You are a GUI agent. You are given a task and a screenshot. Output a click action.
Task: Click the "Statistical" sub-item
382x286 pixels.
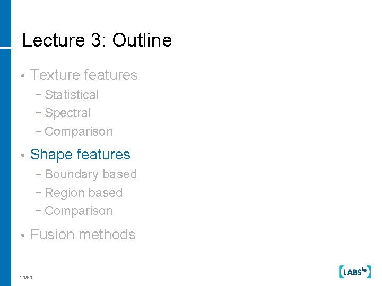point(72,95)
